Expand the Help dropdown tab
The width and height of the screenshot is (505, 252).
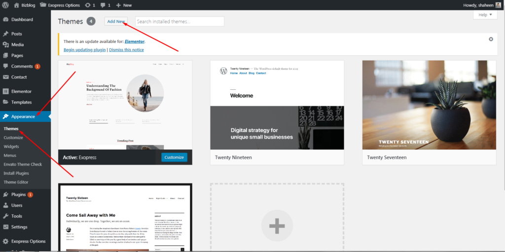tap(485, 15)
